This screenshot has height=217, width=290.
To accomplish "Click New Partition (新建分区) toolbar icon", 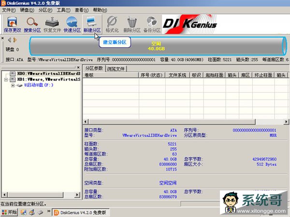I will click(92, 25).
